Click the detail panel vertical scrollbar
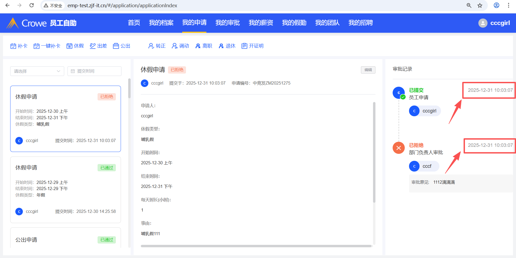Screen dimensions: 516x258 tap(374, 152)
